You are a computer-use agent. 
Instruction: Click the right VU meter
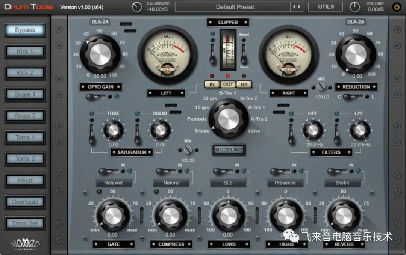[289, 55]
